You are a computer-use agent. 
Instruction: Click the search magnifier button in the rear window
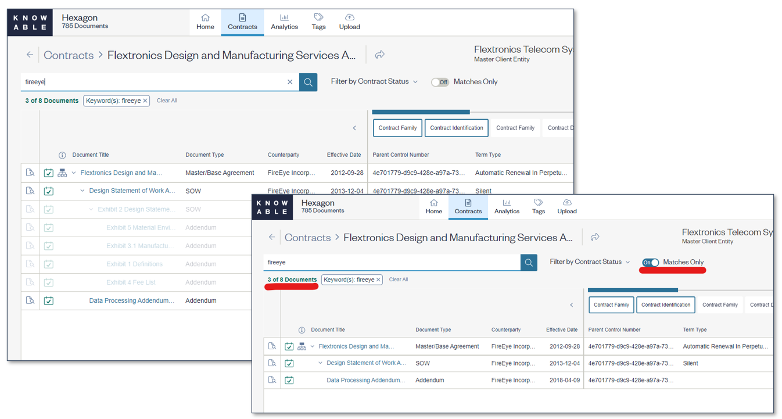[x=308, y=82]
